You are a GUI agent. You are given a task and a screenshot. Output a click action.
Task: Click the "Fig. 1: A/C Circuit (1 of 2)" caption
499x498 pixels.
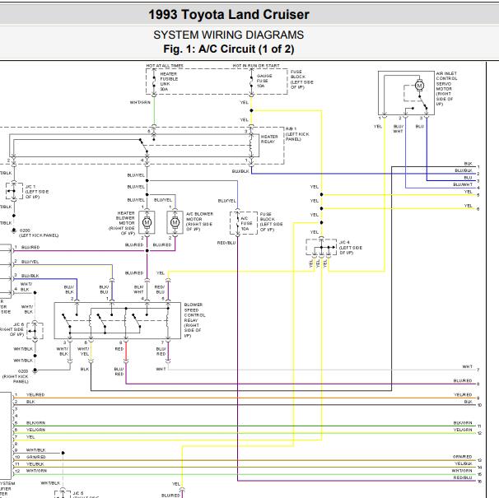tap(228, 49)
